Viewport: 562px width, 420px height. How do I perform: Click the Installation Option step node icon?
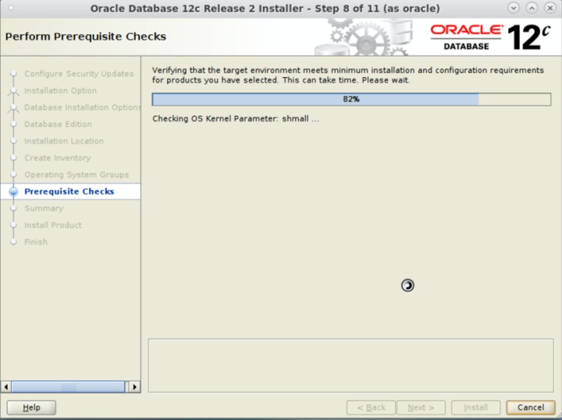coord(13,90)
